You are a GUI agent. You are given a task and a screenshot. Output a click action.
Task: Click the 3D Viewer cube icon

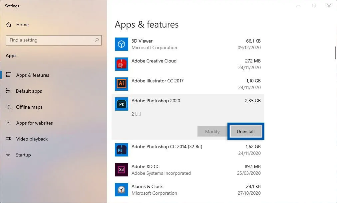(x=121, y=44)
